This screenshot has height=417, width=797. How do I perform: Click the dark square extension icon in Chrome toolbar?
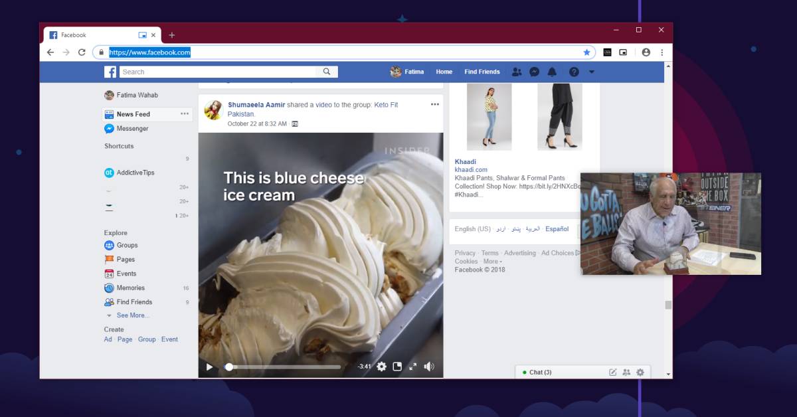pos(607,52)
